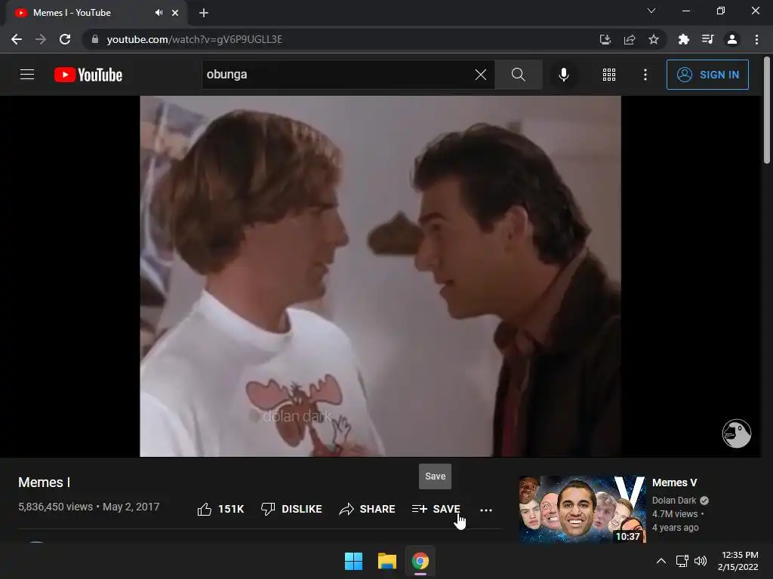The height and width of the screenshot is (579, 773).
Task: Reload the page
Action: click(65, 39)
